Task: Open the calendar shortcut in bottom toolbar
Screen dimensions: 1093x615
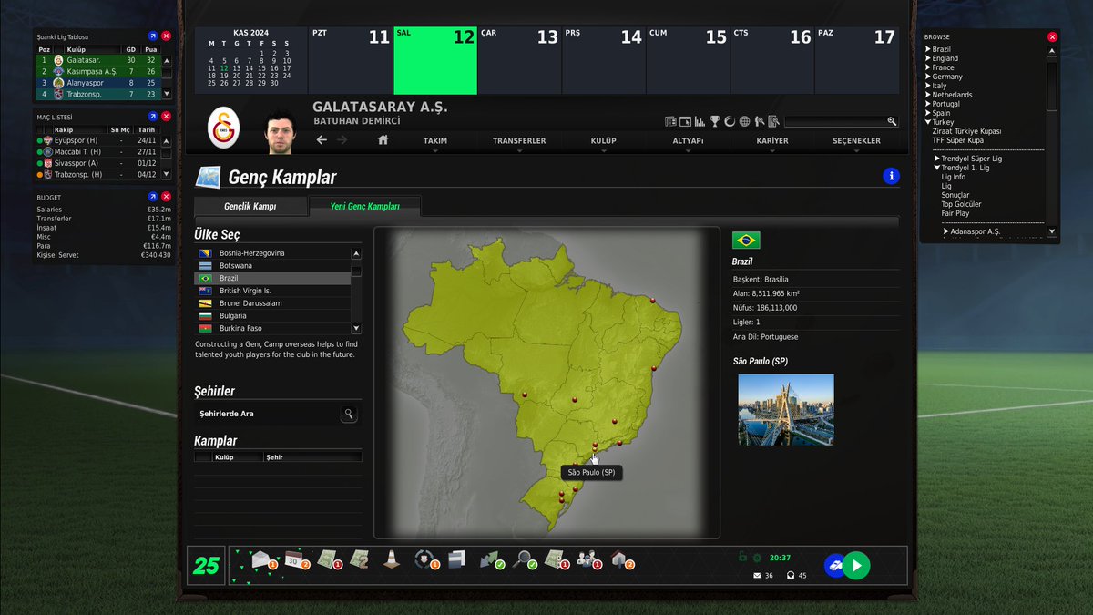Action: (294, 559)
